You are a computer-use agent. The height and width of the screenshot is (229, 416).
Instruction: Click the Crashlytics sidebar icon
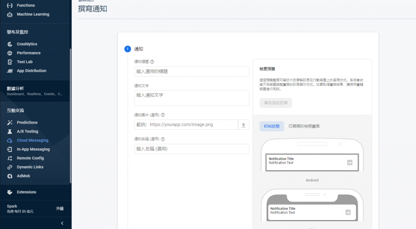click(x=10, y=44)
